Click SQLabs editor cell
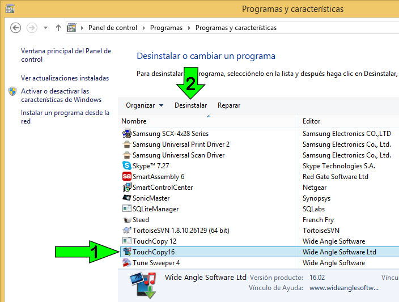Screen dimensions: 399x302 [313, 209]
